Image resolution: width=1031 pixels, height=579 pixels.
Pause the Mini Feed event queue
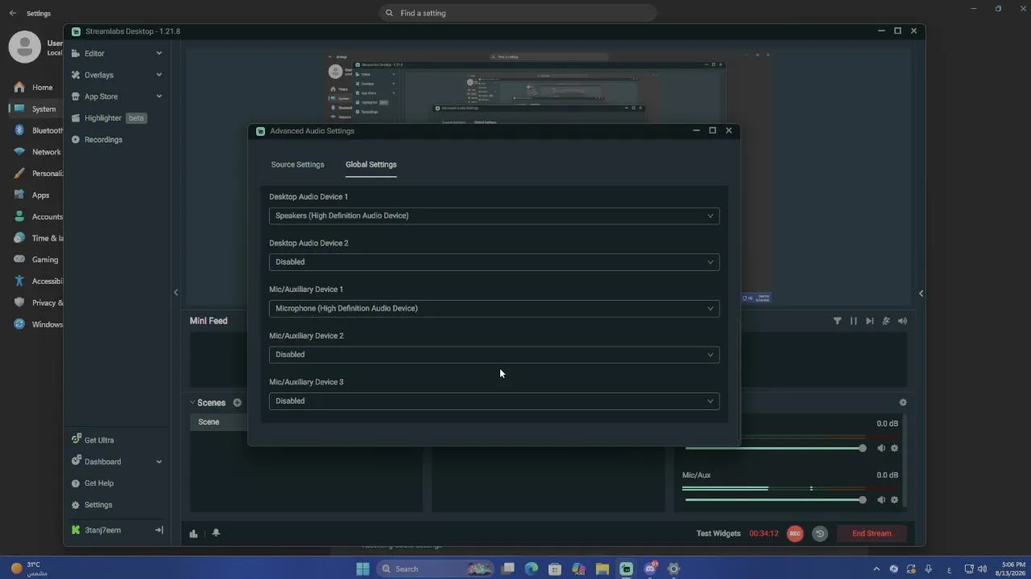[x=853, y=321]
